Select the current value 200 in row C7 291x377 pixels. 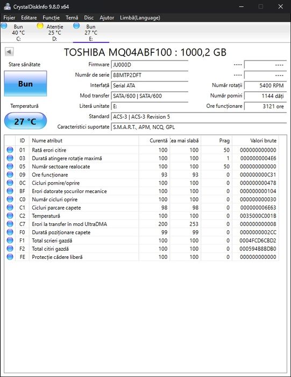(x=163, y=224)
